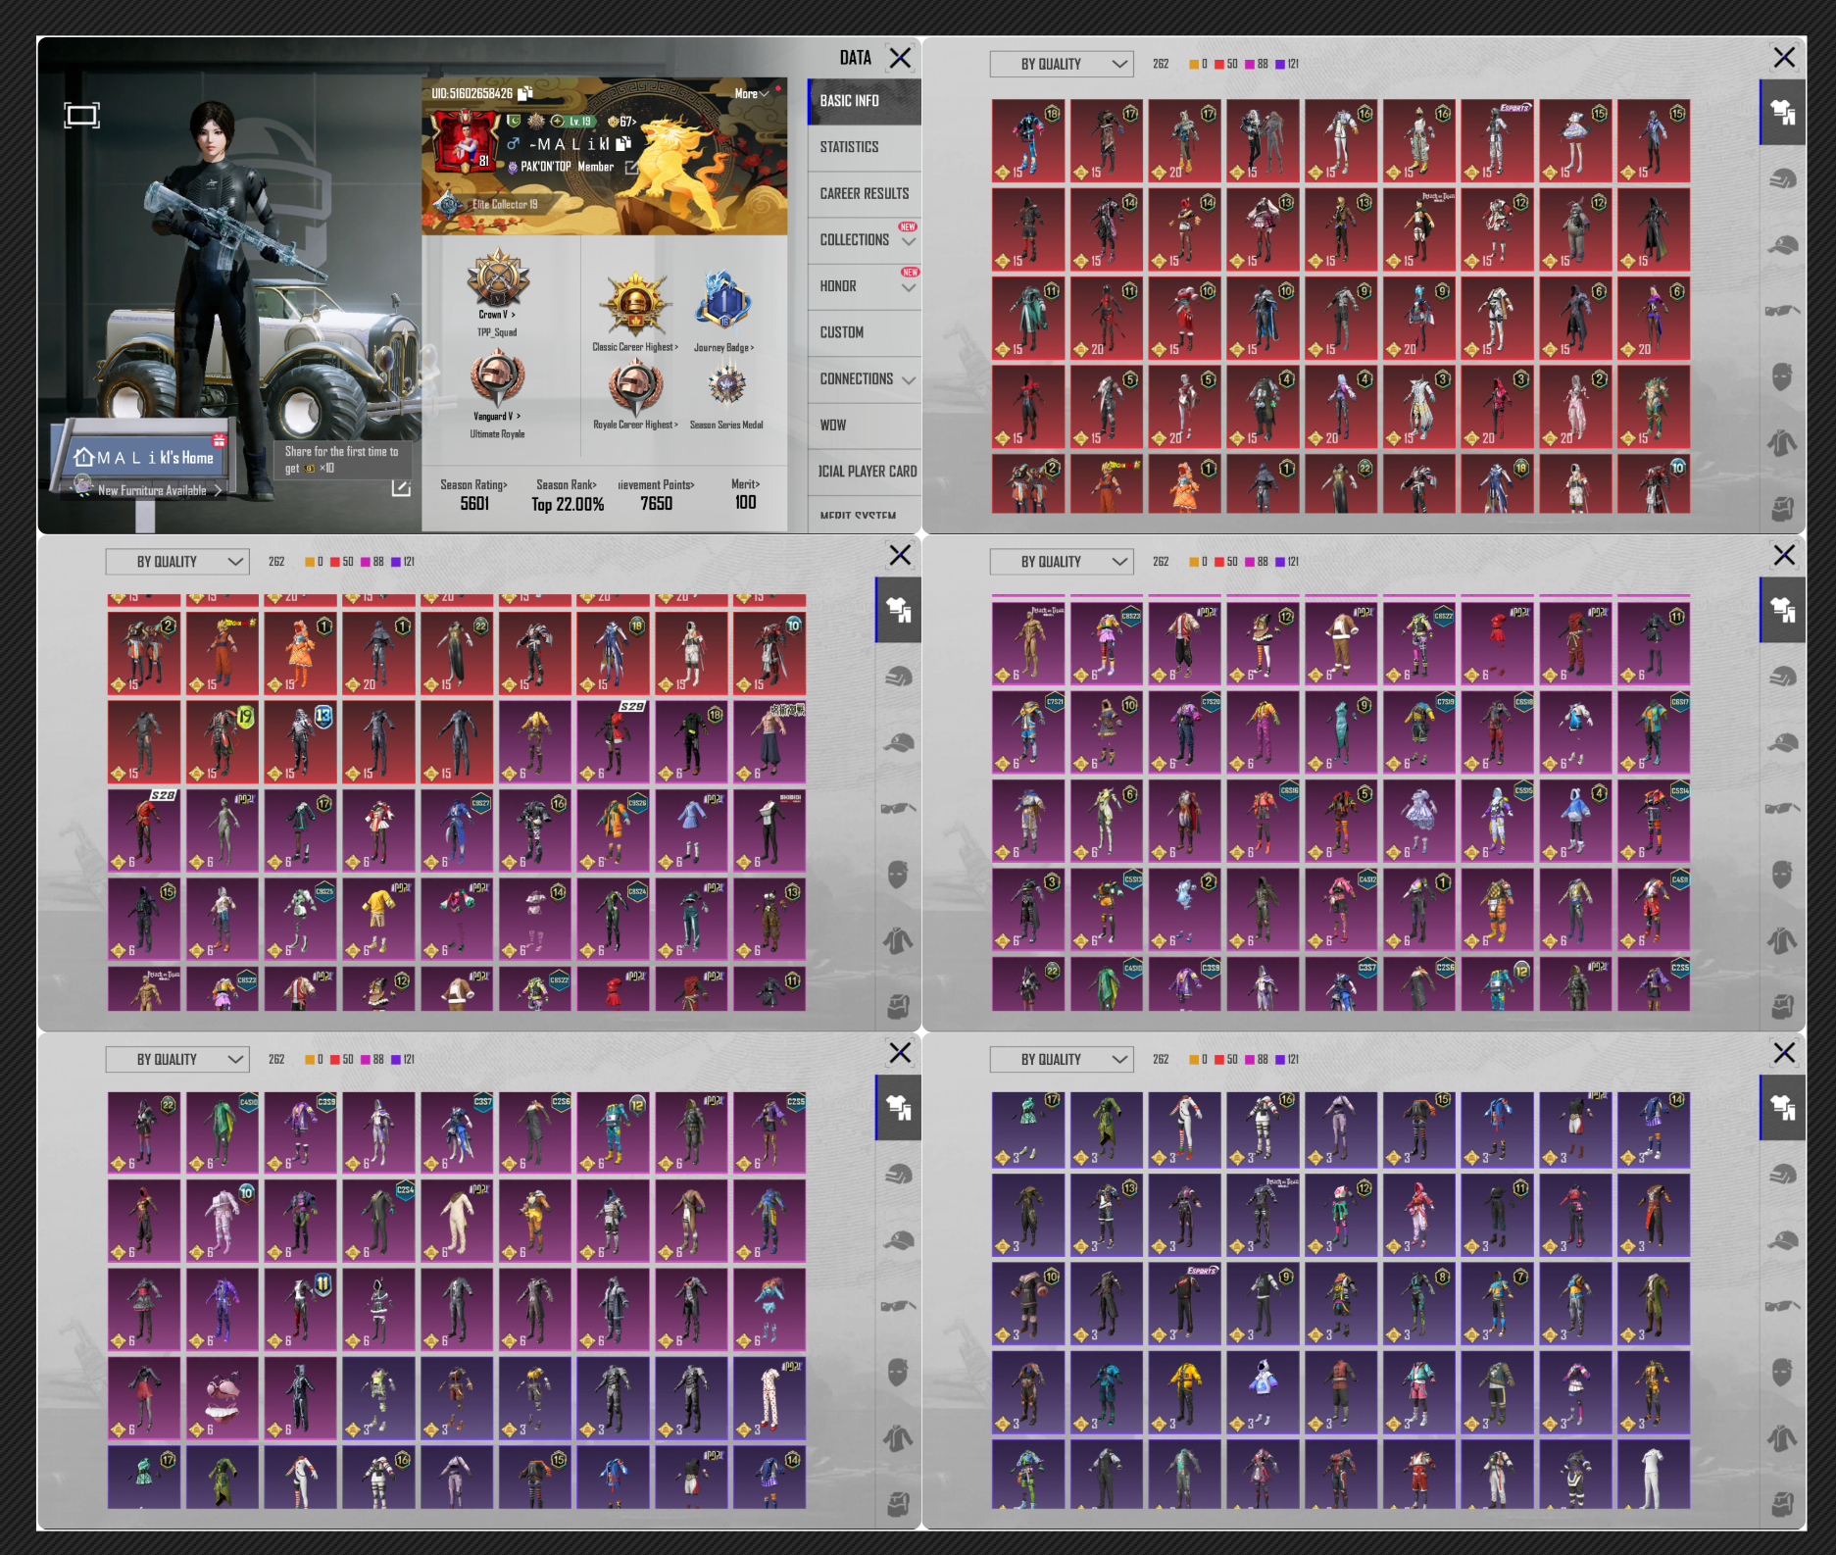Viewport: 1836px width, 1555px height.
Task: Open By Quality dropdown in bottom-left panel
Action: pos(177,1060)
